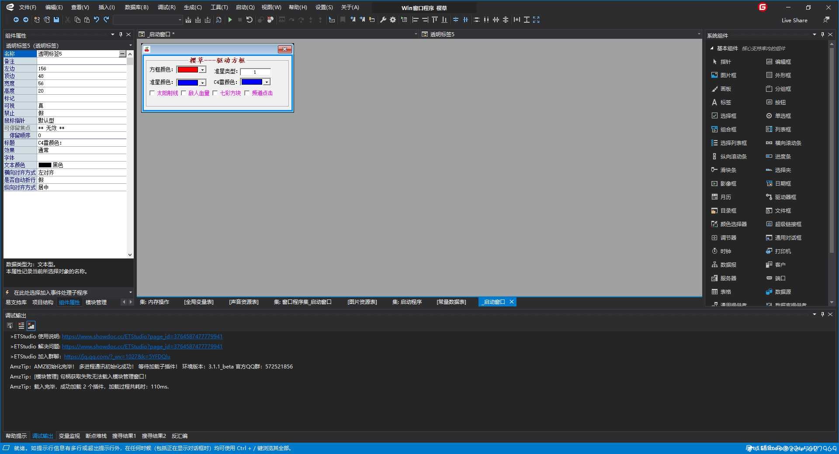Click the black 文本颜色 swatch
The height and width of the screenshot is (454, 839).
click(x=45, y=165)
